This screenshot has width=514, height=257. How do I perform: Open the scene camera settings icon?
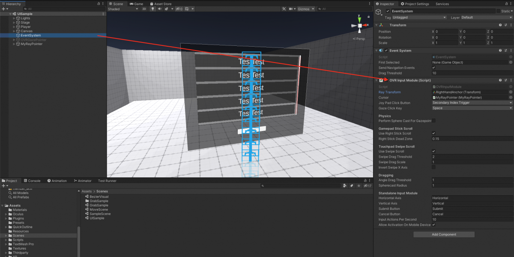pos(291,9)
